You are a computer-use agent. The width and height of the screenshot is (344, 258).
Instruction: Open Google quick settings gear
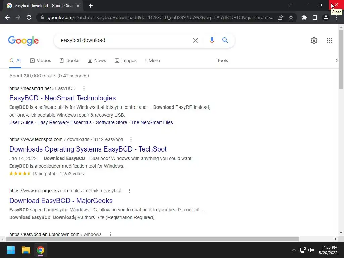pyautogui.click(x=314, y=41)
